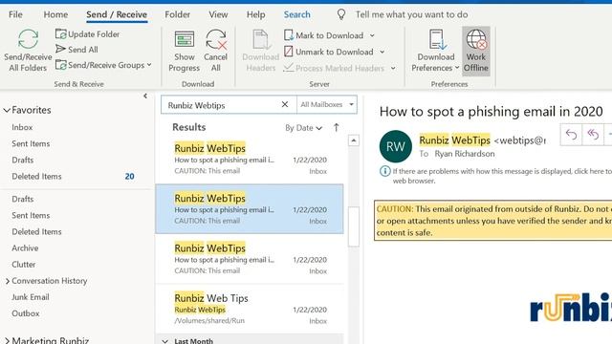Click the results list scrollbar thumb
Image resolution: width=612 pixels, height=344 pixels.
tap(354, 226)
